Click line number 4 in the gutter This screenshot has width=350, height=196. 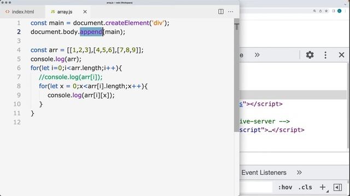pos(19,50)
